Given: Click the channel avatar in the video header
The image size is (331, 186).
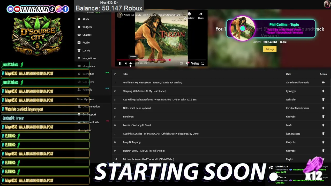Looking at the screenshot, I should [119, 15].
